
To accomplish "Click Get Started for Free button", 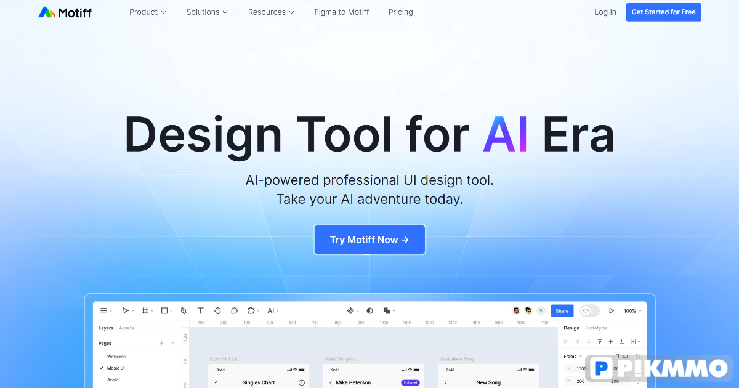I will [663, 12].
